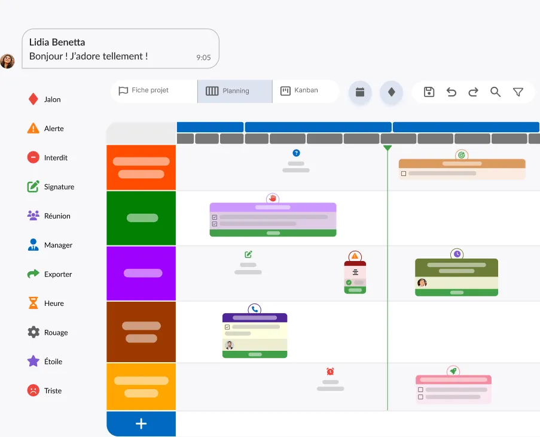Select the Jalon red diamond icon
The height and width of the screenshot is (437, 540).
click(33, 99)
